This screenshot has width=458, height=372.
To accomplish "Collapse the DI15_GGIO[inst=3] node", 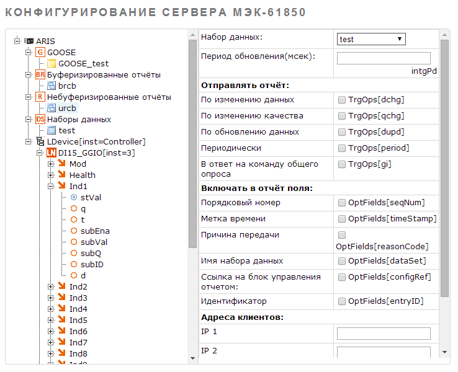I will tap(40, 153).
